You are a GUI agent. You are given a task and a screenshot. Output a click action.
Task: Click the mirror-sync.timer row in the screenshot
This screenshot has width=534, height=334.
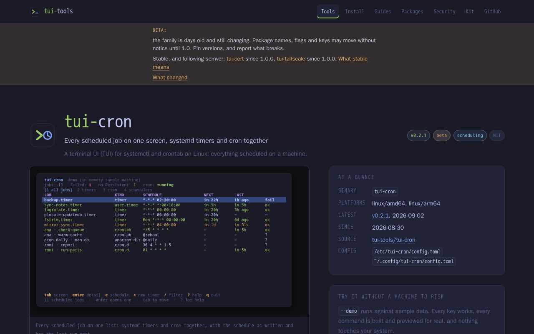point(164,225)
